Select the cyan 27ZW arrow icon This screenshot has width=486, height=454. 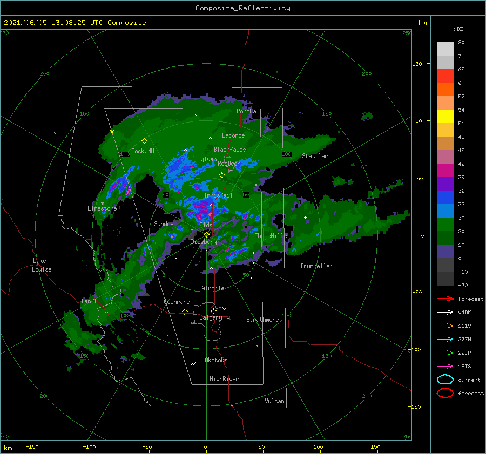pos(445,340)
